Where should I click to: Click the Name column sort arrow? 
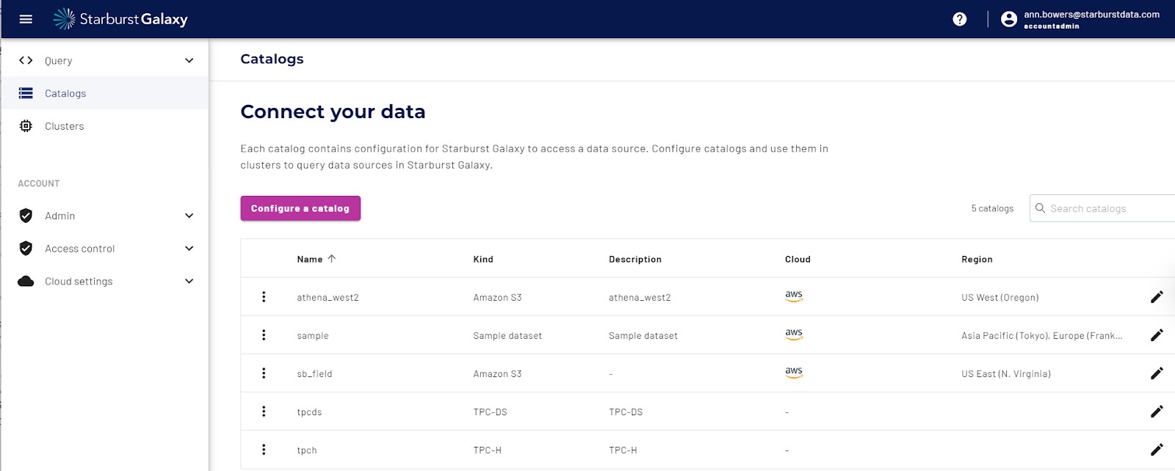point(332,259)
